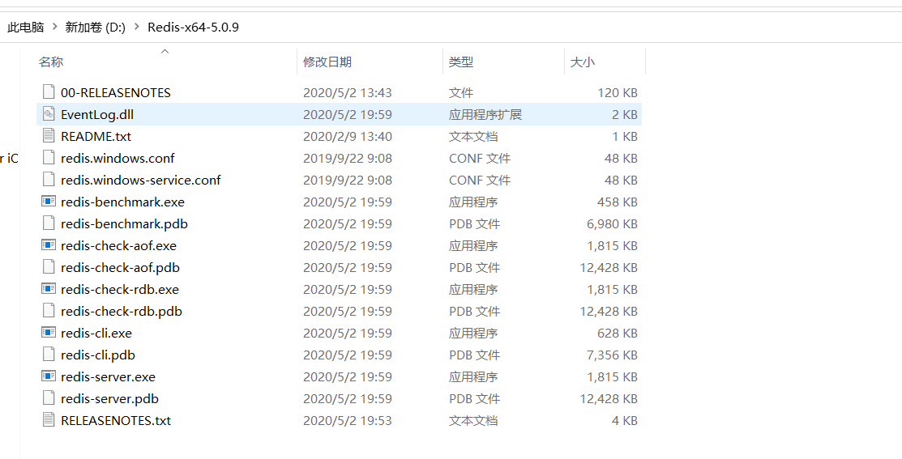Click the PDB 文件 type of redis-server.pdb
Image resolution: width=902 pixels, height=459 pixels.
point(475,398)
